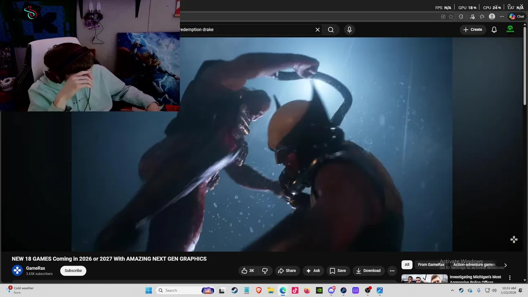Open the Edge favorites list icon

click(x=482, y=16)
